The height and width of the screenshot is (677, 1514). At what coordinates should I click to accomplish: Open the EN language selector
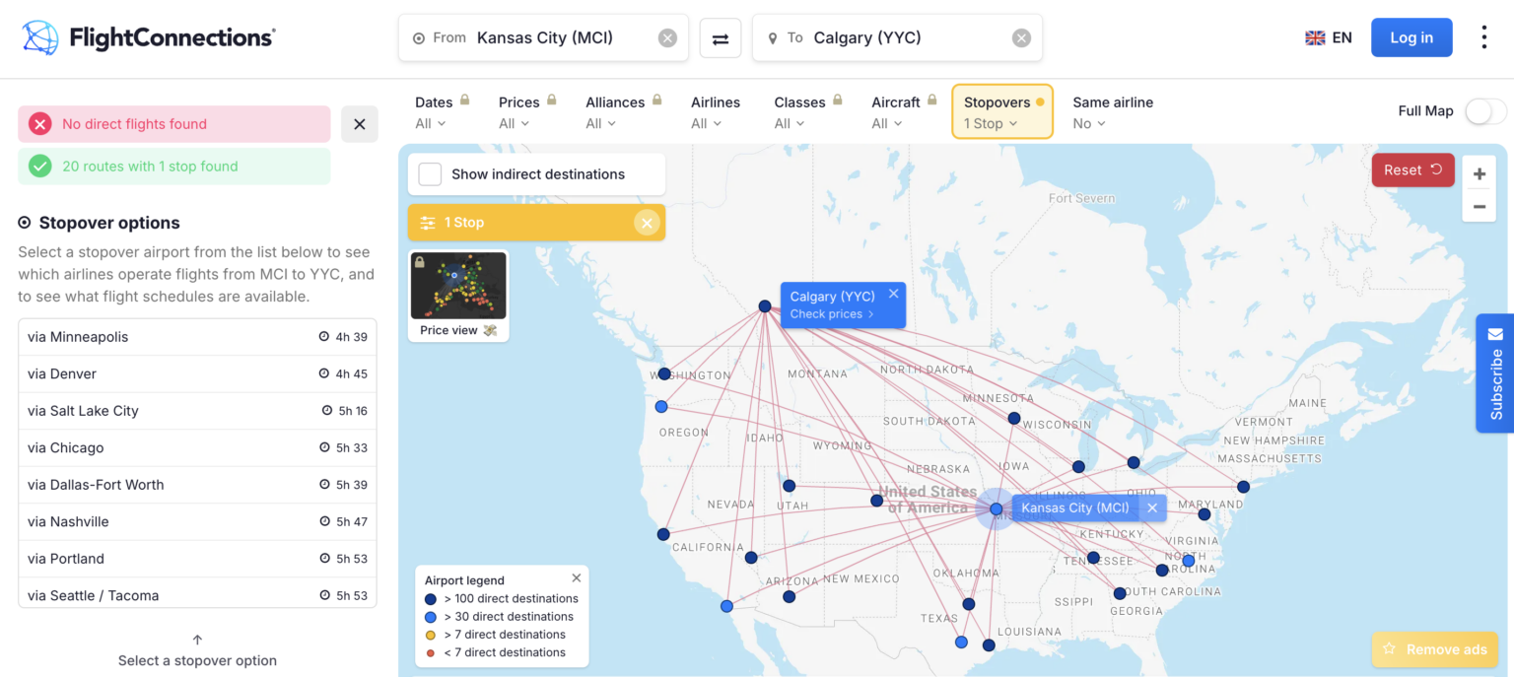tap(1328, 36)
